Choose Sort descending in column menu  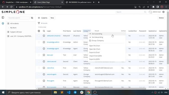107,37
